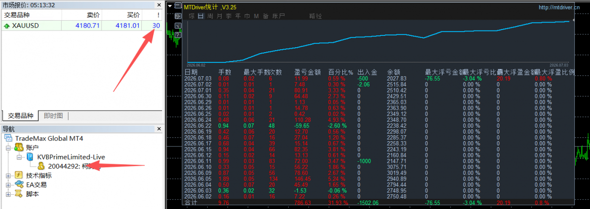Image resolution: width=590 pixels, height=209 pixels.
Task: Expand the 脚本 tree node
Action: pos(8,194)
